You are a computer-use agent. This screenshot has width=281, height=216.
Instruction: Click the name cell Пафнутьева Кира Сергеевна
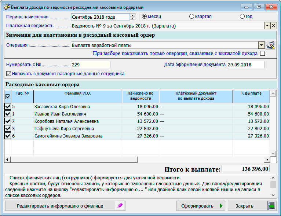tap(78, 129)
